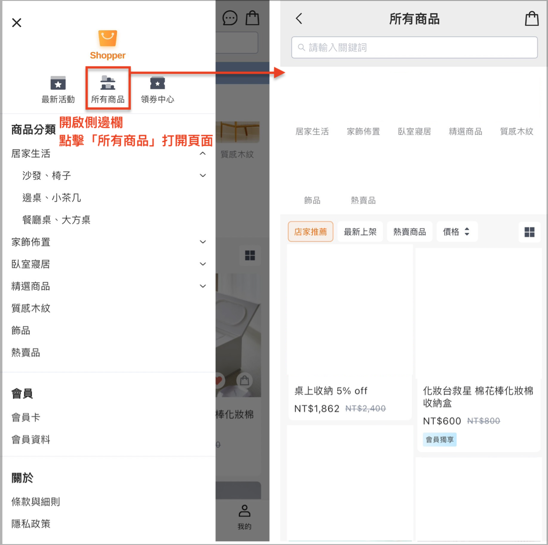
Task: Open 條款與細則 link
Action: [x=36, y=501]
